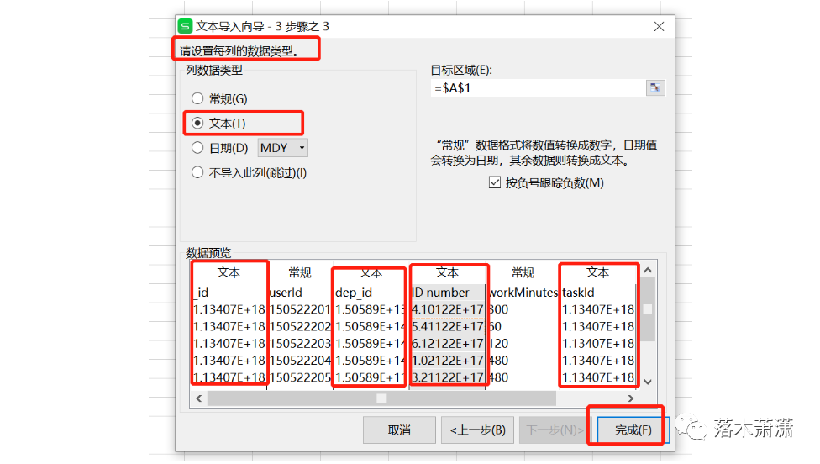The width and height of the screenshot is (820, 464).
Task: Click the 完成(F) button
Action: pyautogui.click(x=633, y=430)
